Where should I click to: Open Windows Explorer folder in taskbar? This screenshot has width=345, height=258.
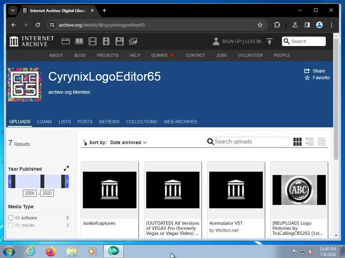(72, 252)
